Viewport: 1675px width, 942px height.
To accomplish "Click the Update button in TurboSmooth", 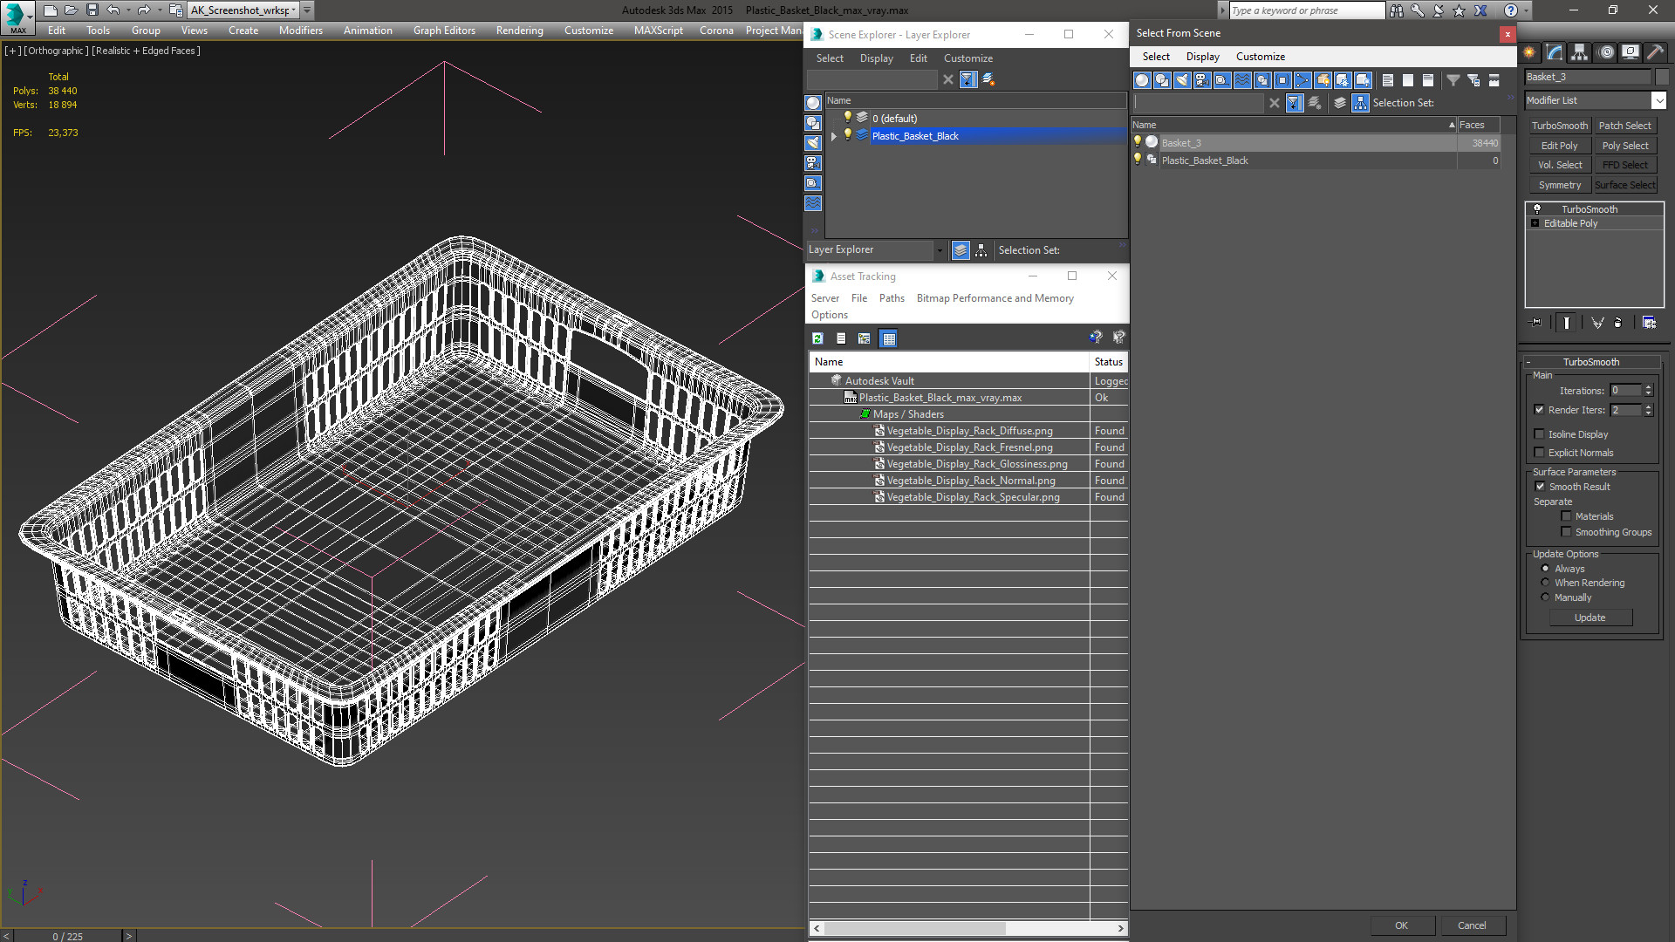I will click(x=1590, y=618).
